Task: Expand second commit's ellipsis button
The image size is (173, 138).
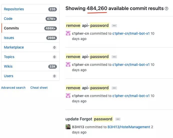Action: [x=114, y=57]
